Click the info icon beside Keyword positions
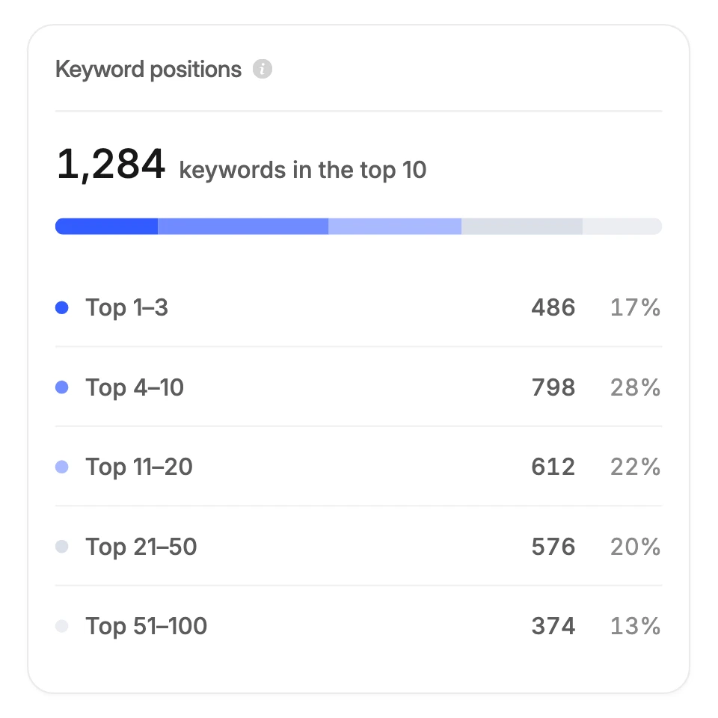Viewport: 718px width, 718px height. (x=263, y=69)
